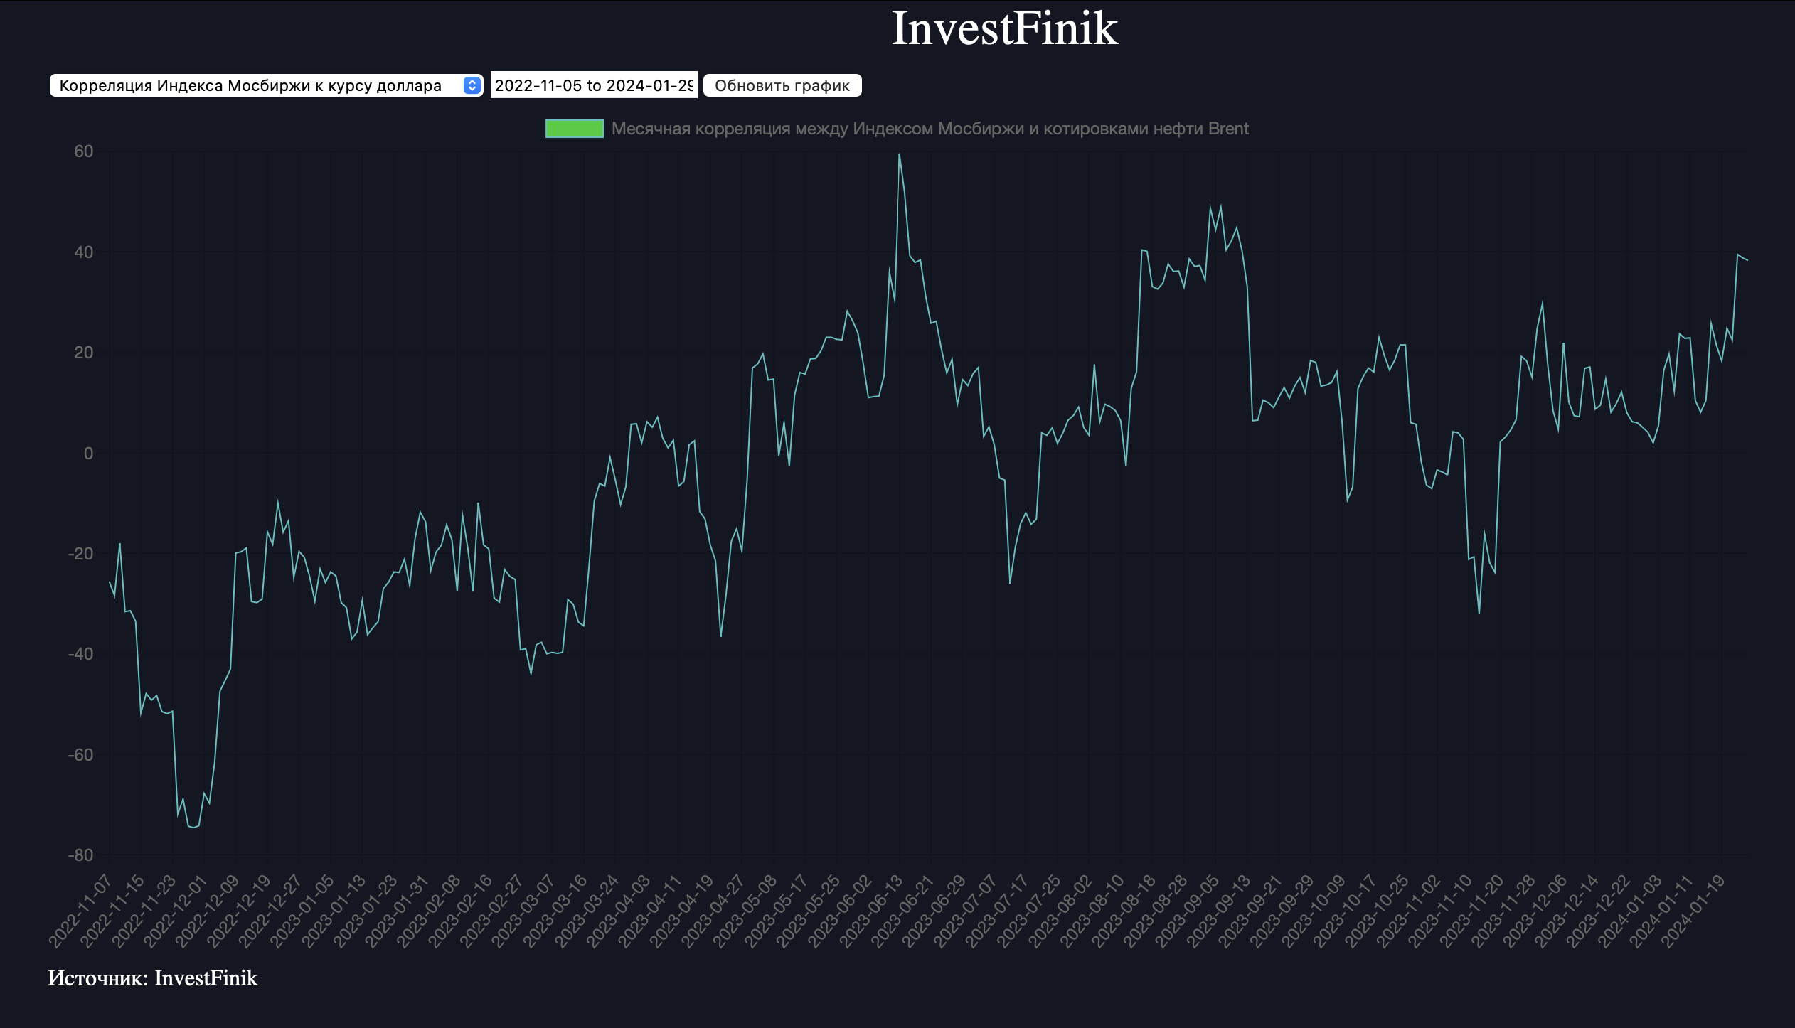
Task: Click the chart's highest peak near 60
Action: coord(899,154)
